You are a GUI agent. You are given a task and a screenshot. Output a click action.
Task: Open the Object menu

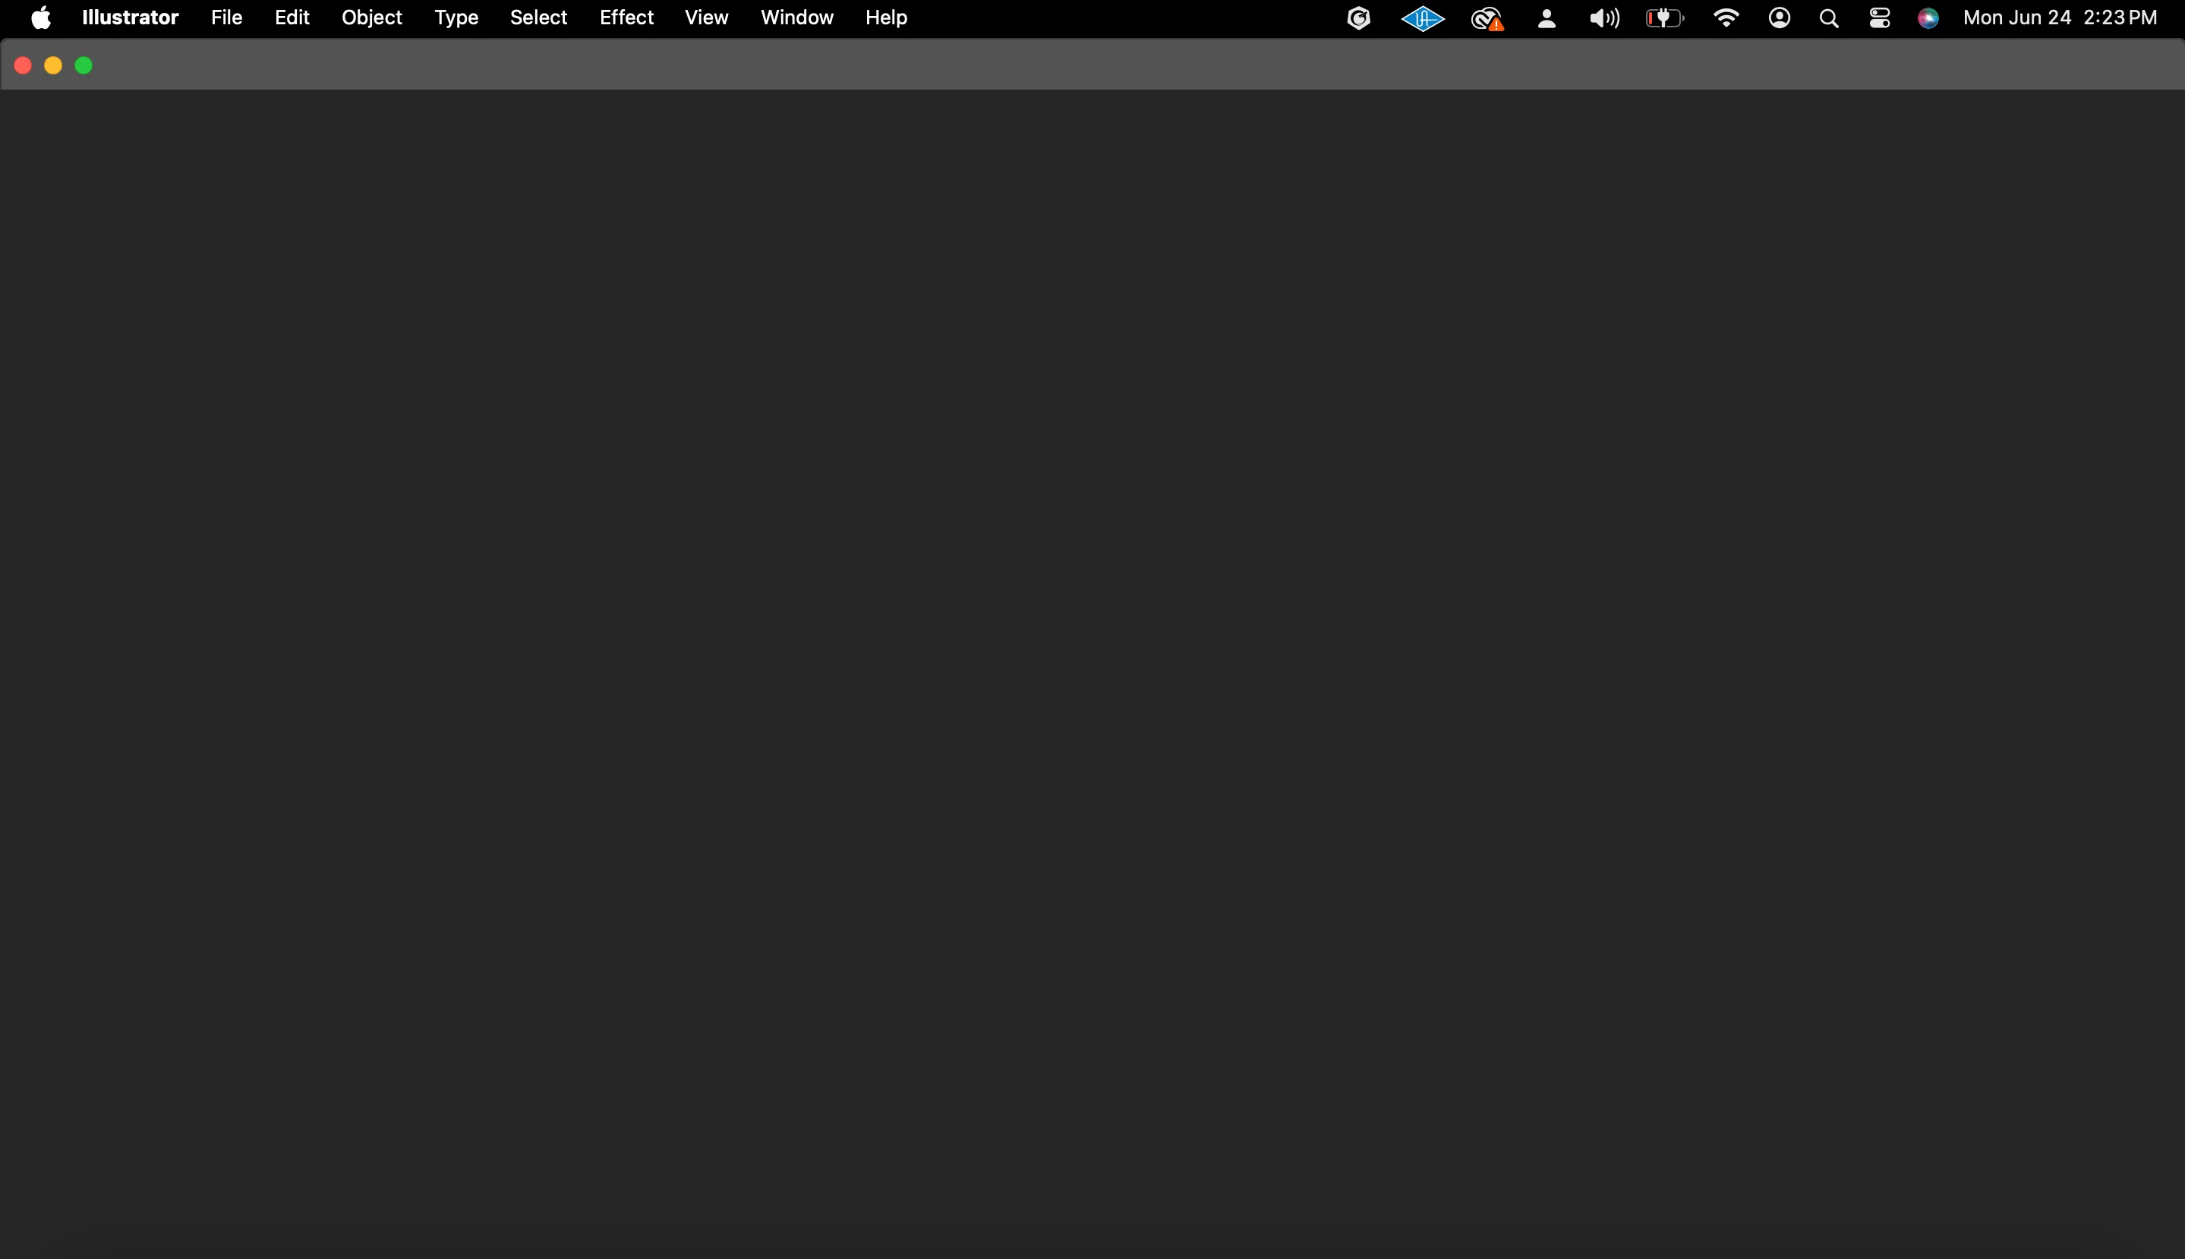click(x=370, y=18)
